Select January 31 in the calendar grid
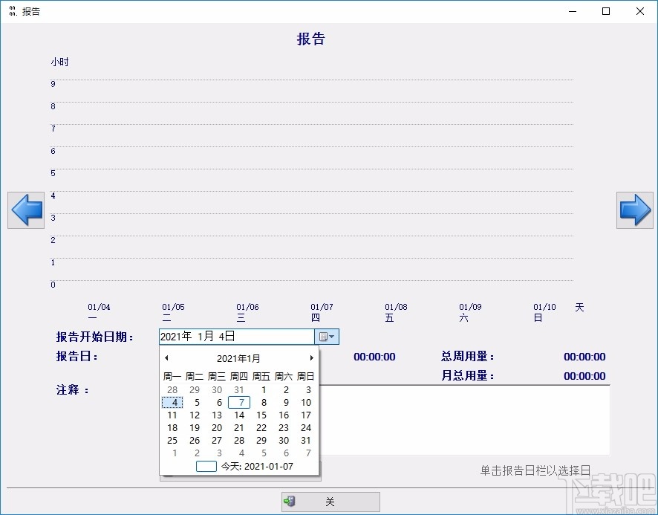The width and height of the screenshot is (658, 515). click(x=305, y=440)
